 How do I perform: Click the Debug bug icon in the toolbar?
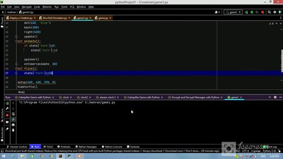(x=252, y=12)
